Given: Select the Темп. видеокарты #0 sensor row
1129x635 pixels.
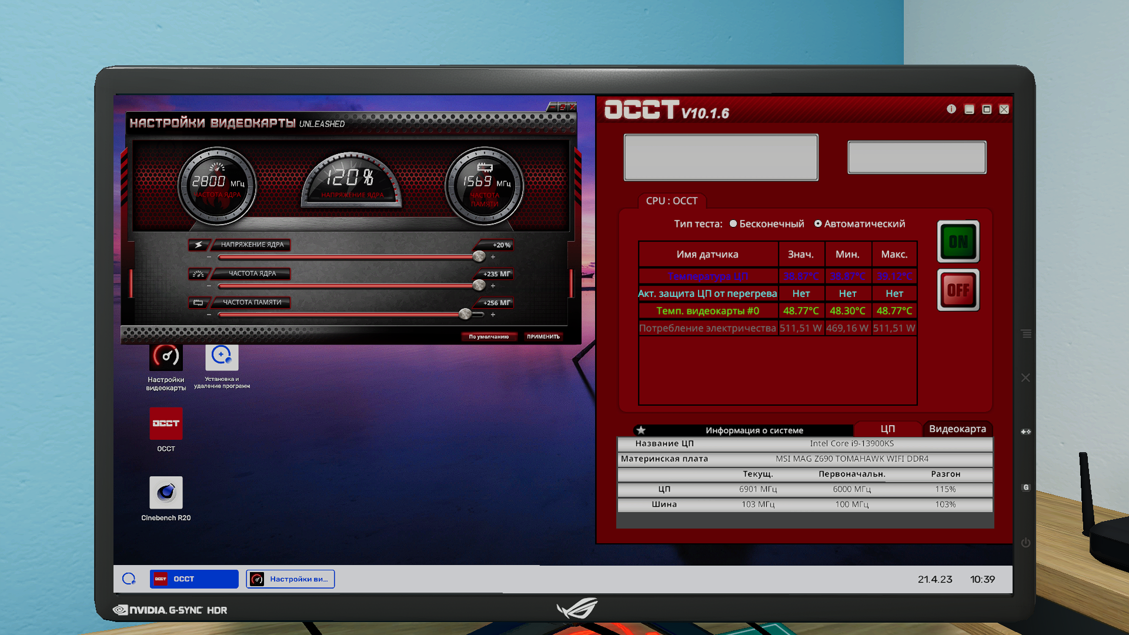Looking at the screenshot, I should (x=777, y=311).
